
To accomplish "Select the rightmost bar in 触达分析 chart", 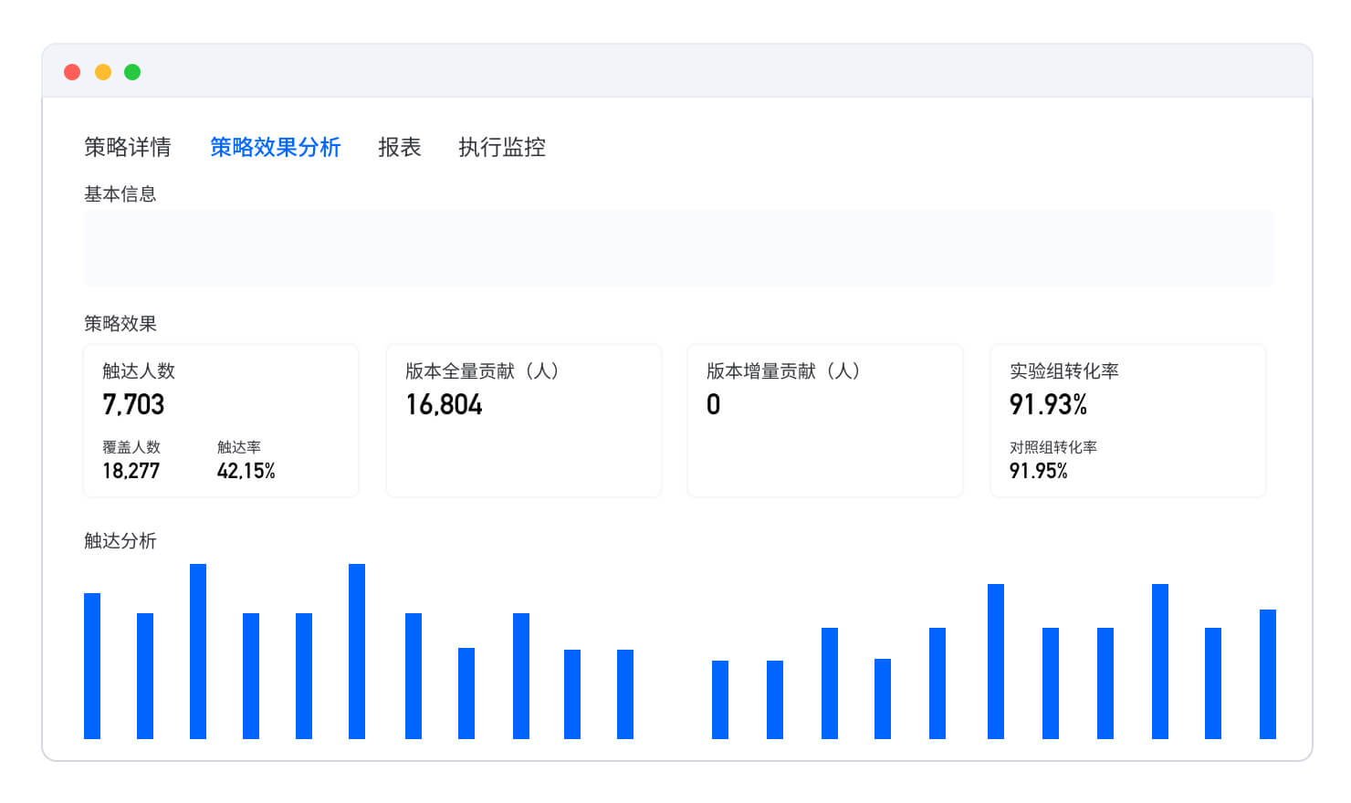I will click(x=1267, y=674).
